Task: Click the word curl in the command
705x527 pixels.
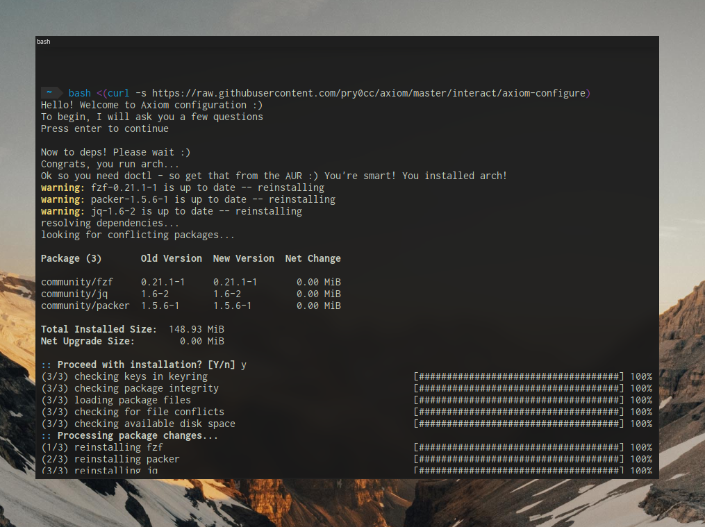Action: (x=118, y=93)
